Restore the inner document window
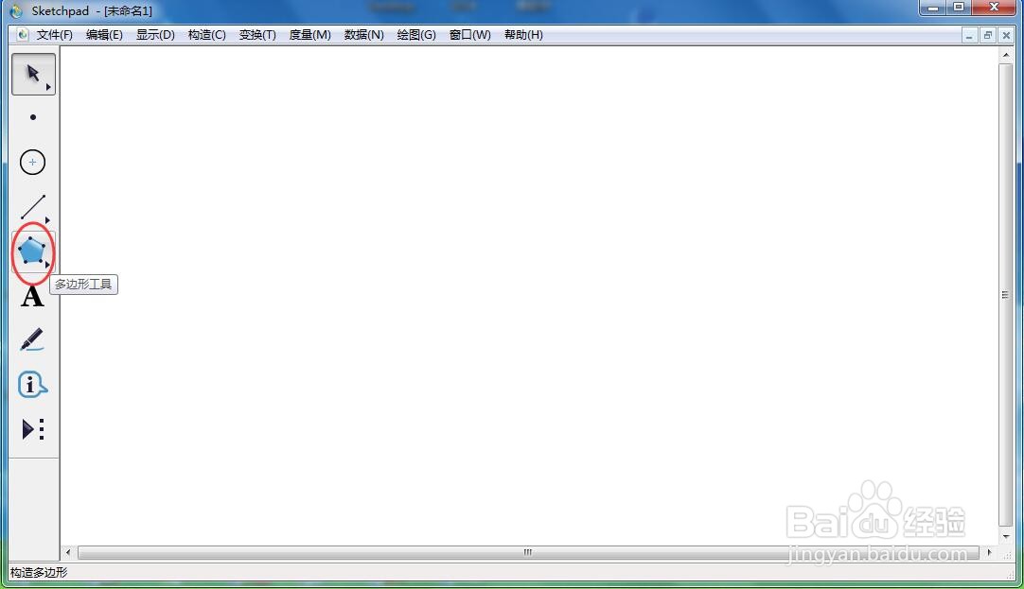The image size is (1024, 589). coord(987,35)
